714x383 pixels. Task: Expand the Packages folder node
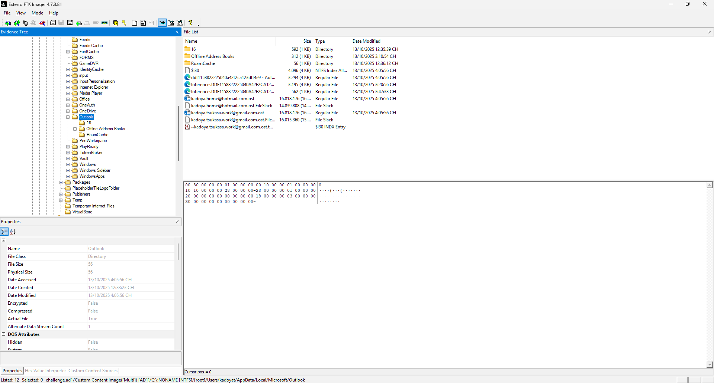click(61, 182)
